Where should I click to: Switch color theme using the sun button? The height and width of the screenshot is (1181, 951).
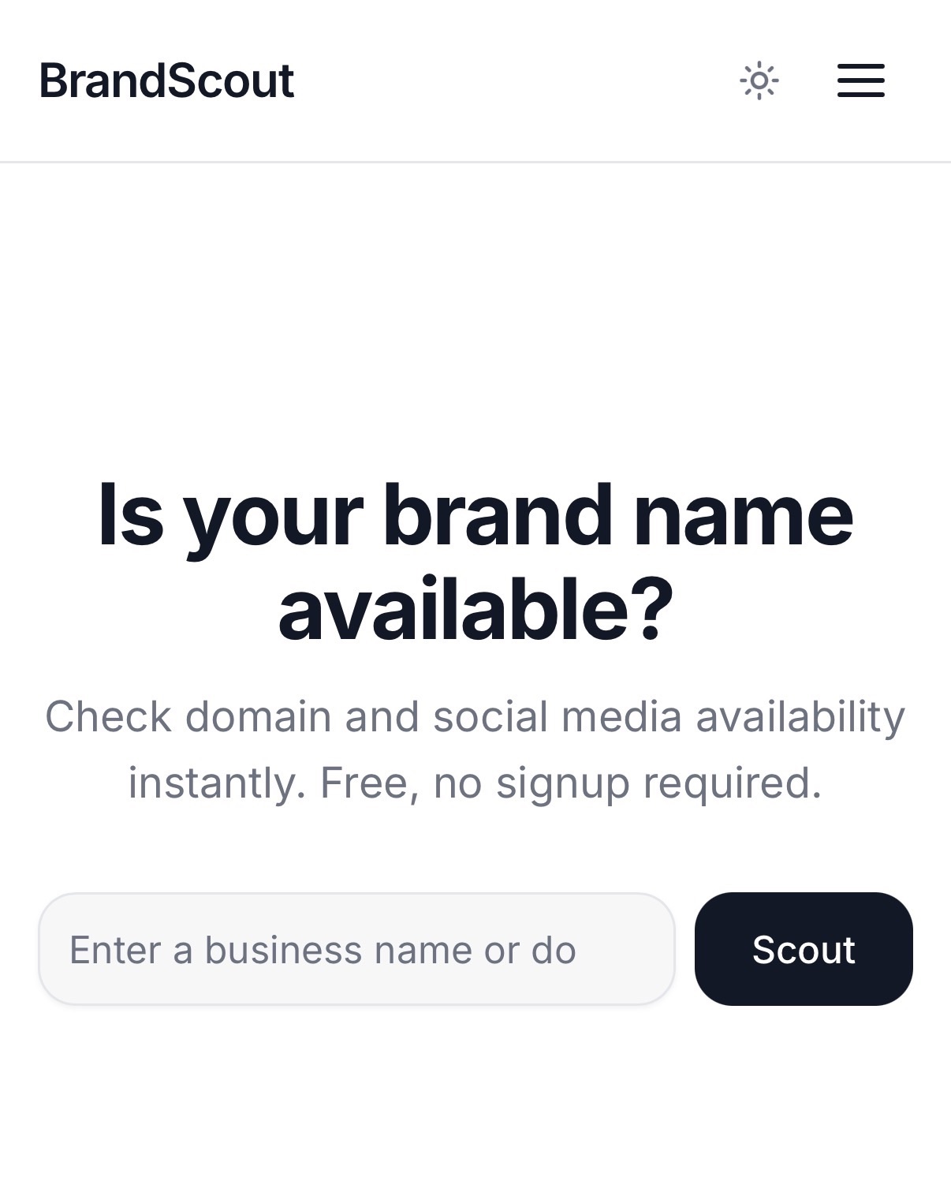(x=759, y=80)
